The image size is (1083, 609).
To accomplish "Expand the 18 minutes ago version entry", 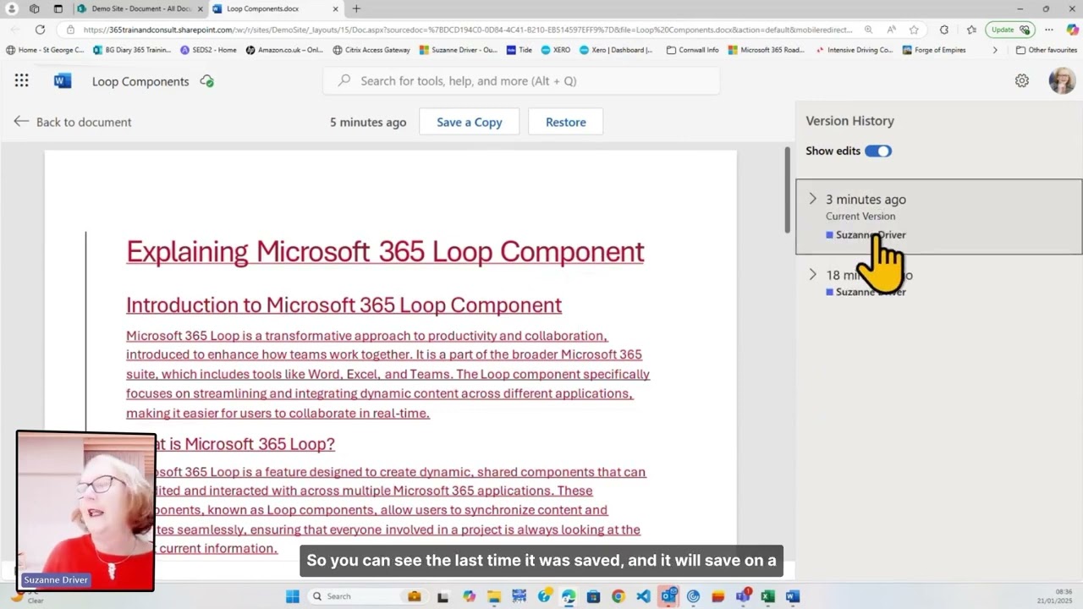I will point(812,274).
